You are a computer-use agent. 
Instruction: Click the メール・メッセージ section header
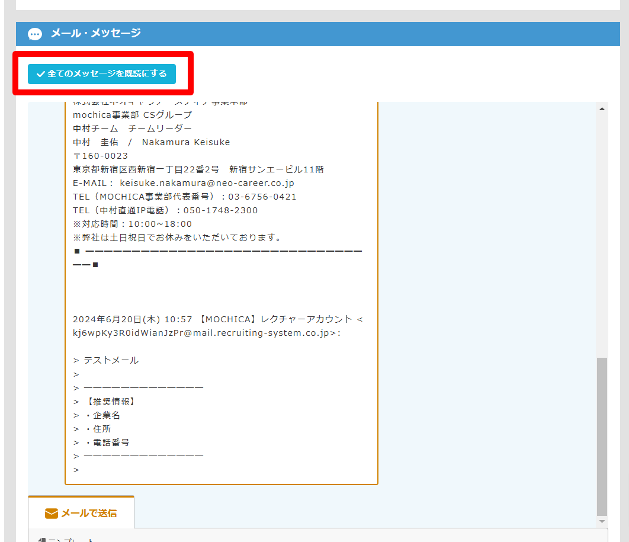pos(95,33)
